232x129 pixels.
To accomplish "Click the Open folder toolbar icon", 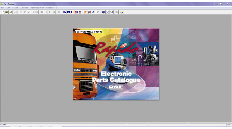I will (7, 12).
